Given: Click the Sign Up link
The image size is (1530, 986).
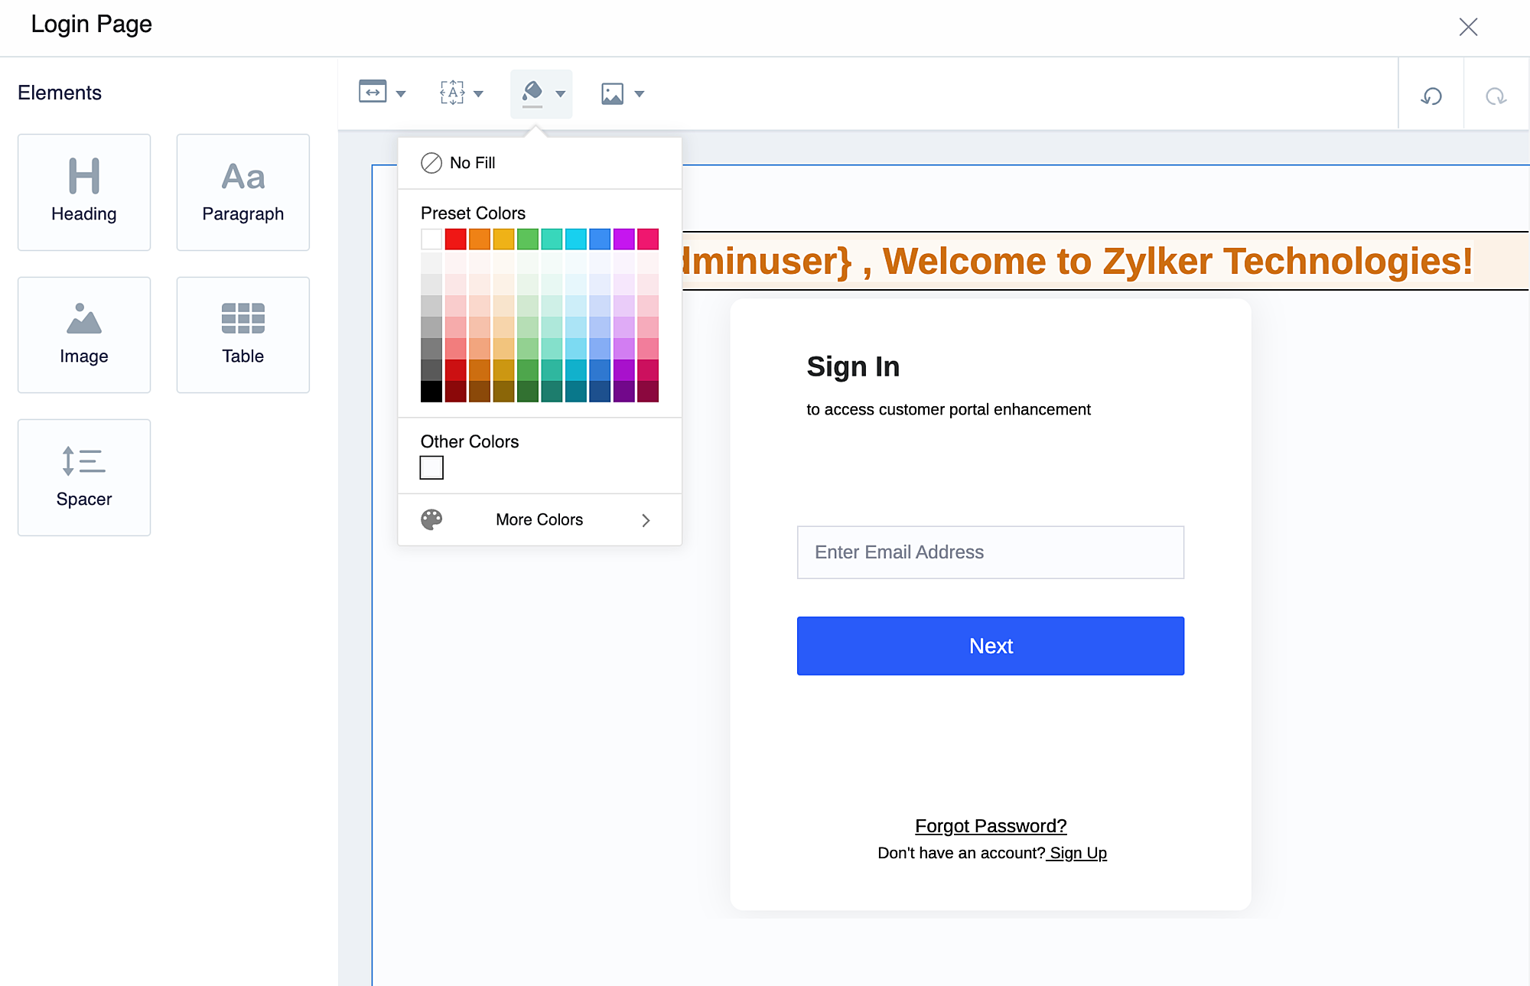Looking at the screenshot, I should 1077,853.
